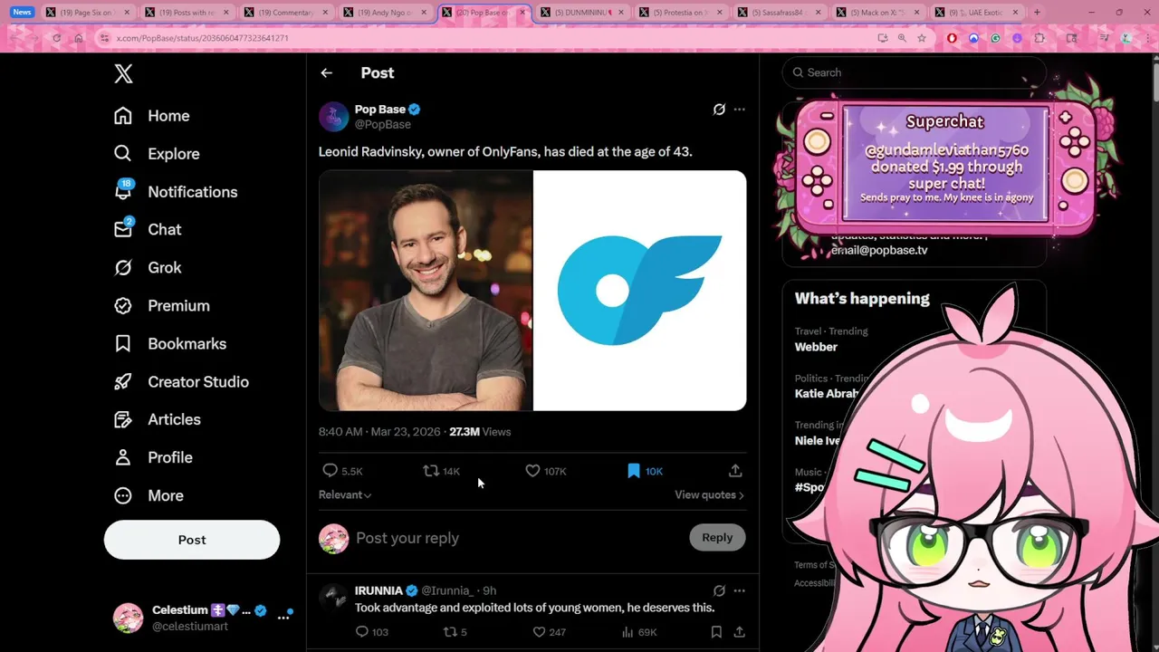
Task: Share the Pop Base post
Action: pos(735,471)
